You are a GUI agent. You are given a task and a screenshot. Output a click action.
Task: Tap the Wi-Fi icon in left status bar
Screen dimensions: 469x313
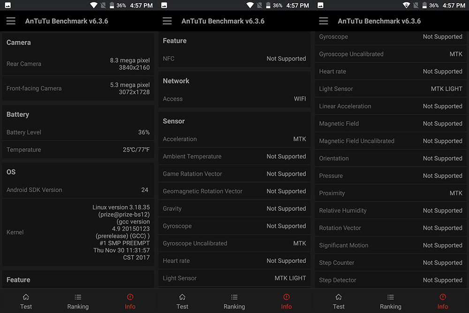(94, 5)
